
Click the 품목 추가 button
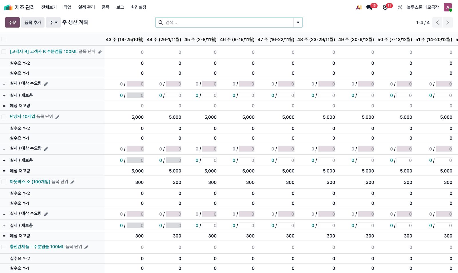[x=33, y=22]
